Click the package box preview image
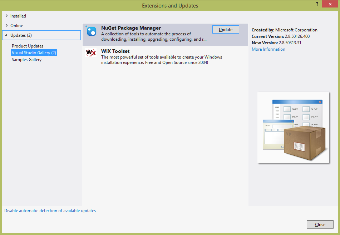This screenshot has width=340, height=235. point(293,127)
